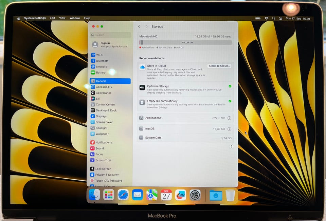Open the System Settings menu

point(35,18)
